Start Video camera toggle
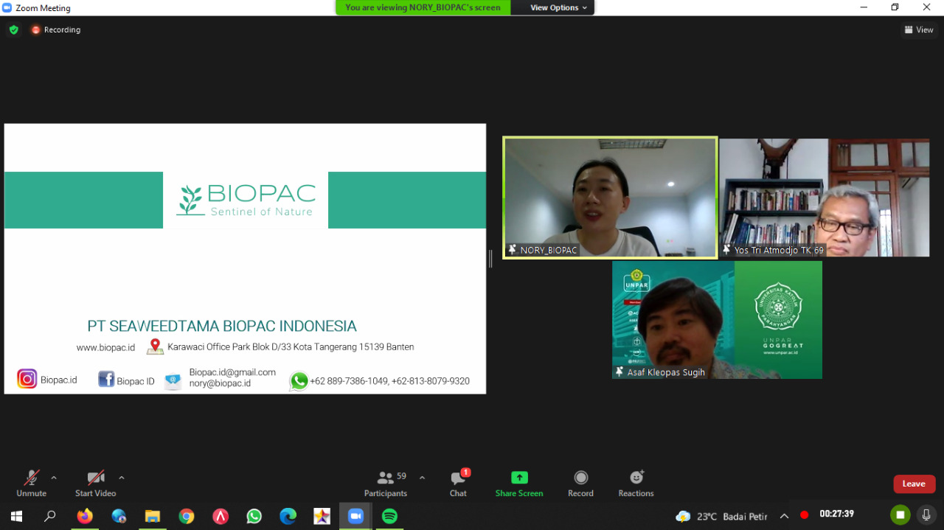The image size is (944, 530). (x=95, y=483)
